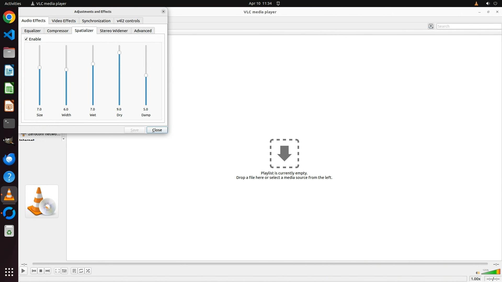Open the Equalizer tab
Screen dimensions: 502x282
coord(32,31)
